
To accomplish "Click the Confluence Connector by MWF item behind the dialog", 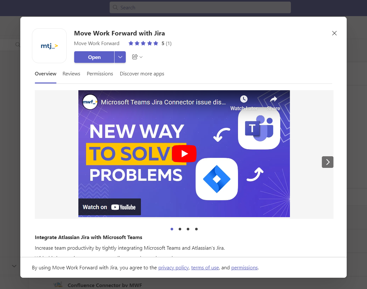I will pyautogui.click(x=104, y=285).
